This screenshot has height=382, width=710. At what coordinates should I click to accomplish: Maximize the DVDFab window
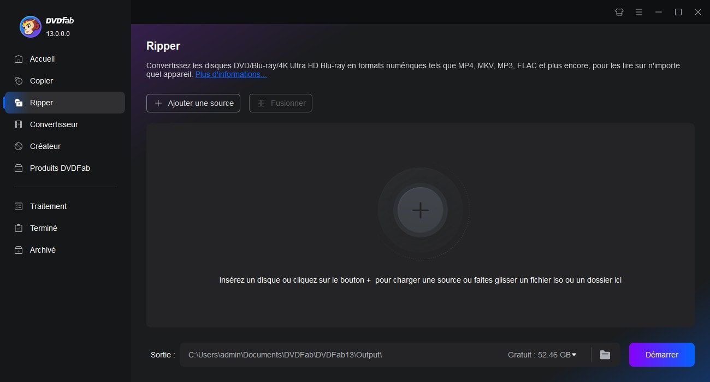point(678,12)
